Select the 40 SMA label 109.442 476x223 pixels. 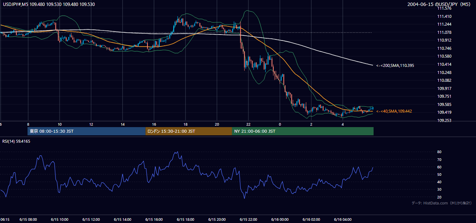394,111
